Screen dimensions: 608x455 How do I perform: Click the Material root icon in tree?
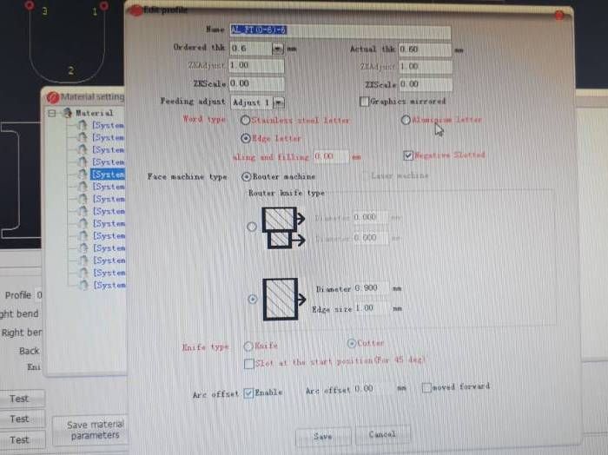tap(68, 113)
